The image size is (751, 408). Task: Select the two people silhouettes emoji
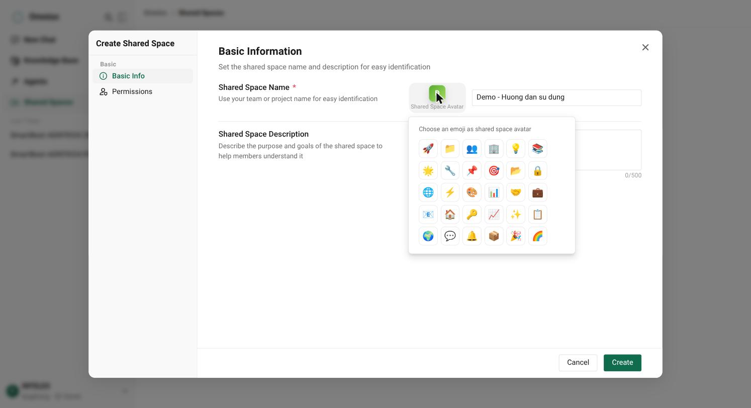click(x=472, y=149)
